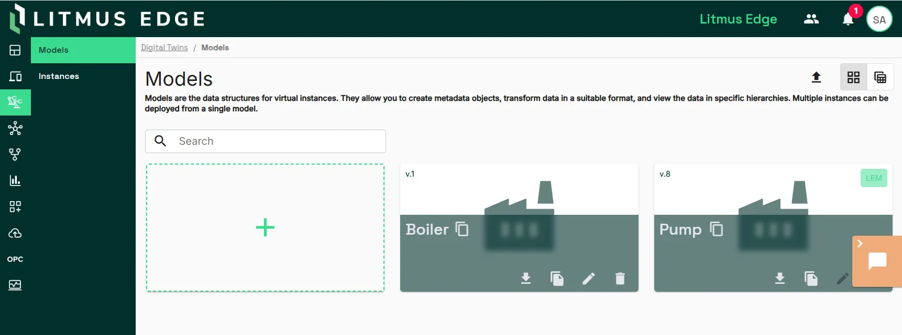Click the LEM badge on Pump

tap(874, 178)
